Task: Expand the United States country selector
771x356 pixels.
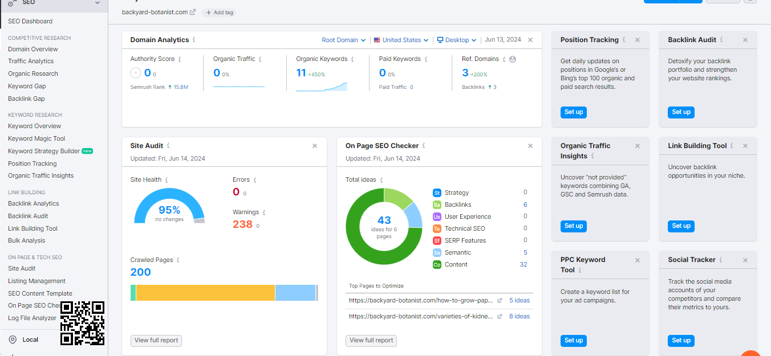Action: point(401,40)
